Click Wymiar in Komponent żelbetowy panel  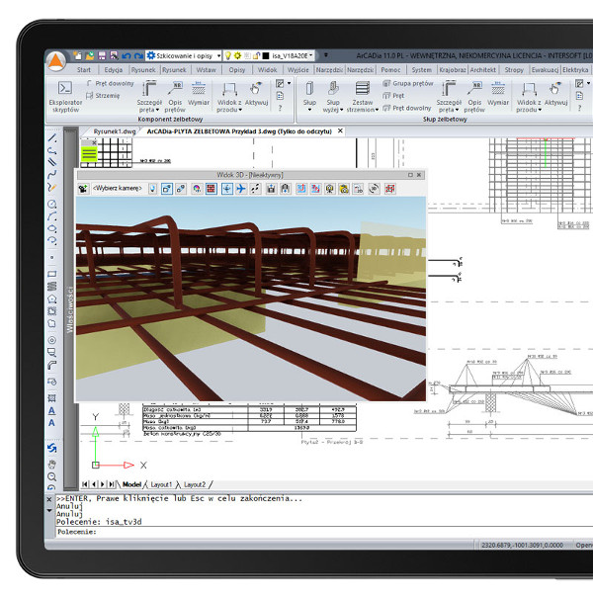point(199,94)
